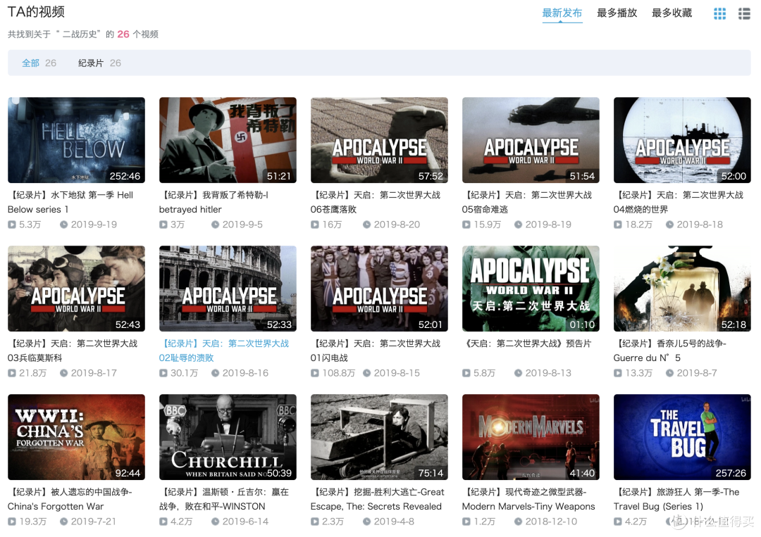
Task: Open the 我背叛了希特勒 video thumbnail
Action: click(x=228, y=140)
